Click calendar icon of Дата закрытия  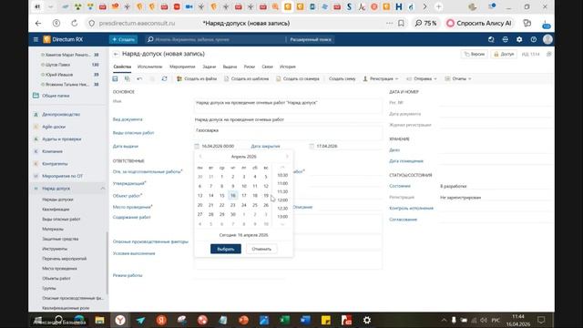tap(312, 146)
